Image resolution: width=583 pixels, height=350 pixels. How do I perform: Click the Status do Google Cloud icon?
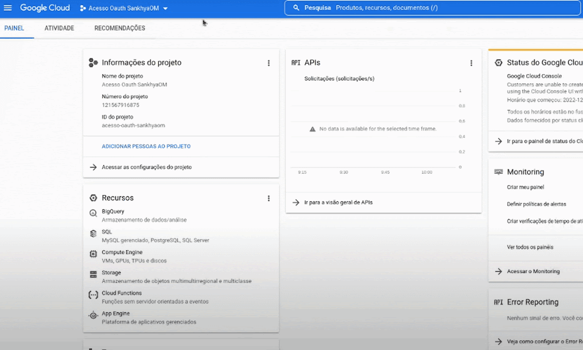pyautogui.click(x=499, y=63)
